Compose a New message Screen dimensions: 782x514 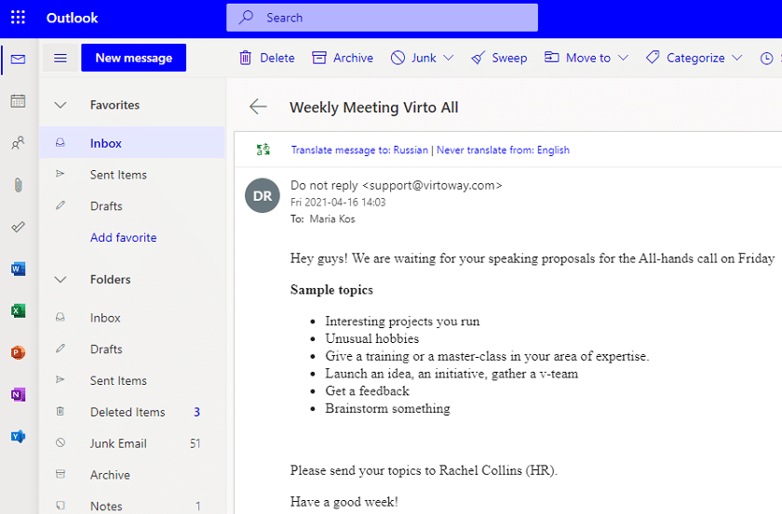[134, 58]
